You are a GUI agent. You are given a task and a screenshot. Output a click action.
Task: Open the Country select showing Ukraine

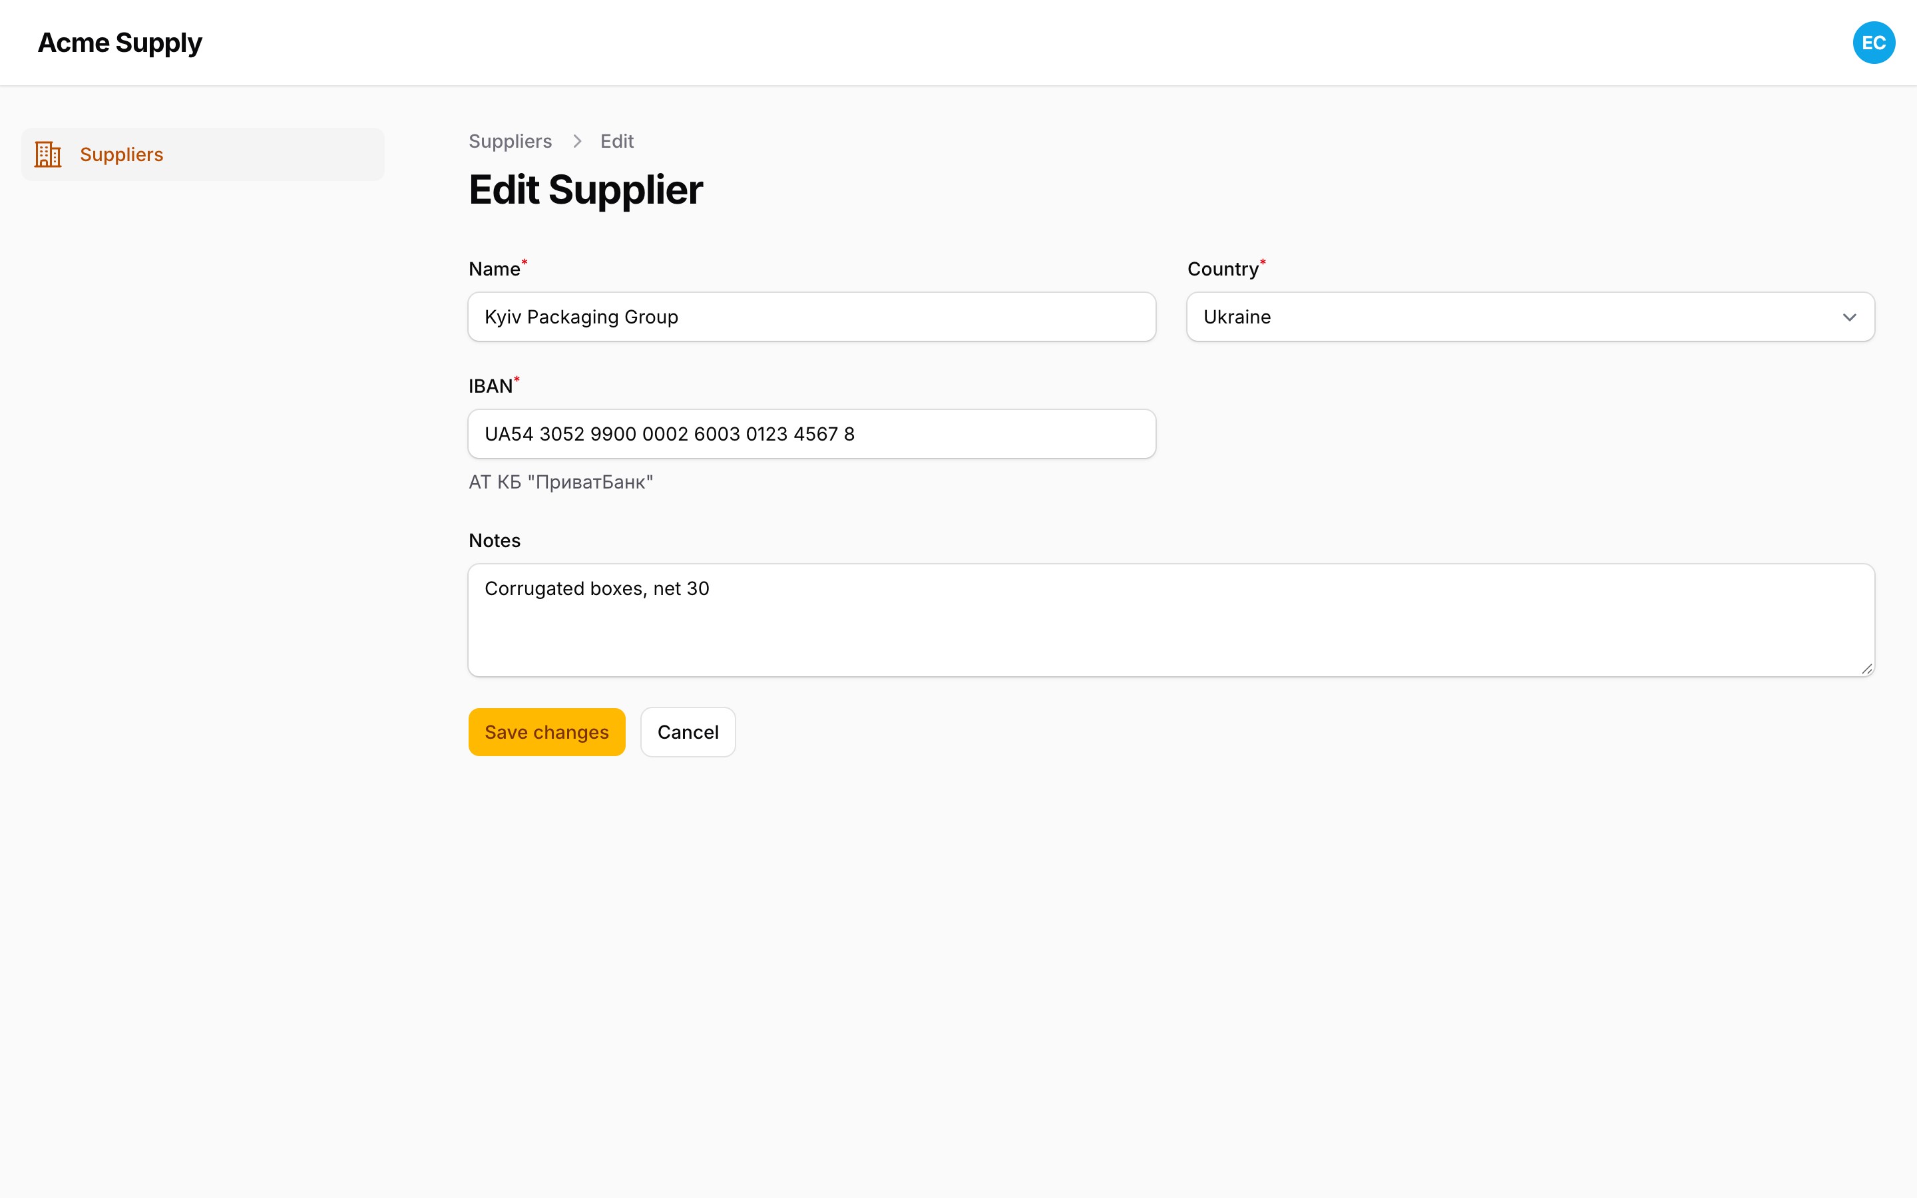click(1530, 317)
